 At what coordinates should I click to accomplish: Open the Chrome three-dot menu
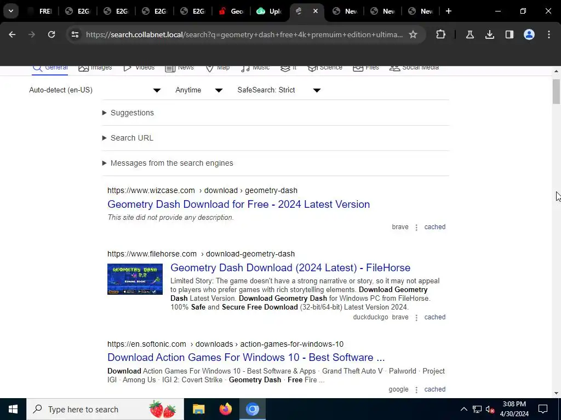click(x=549, y=34)
